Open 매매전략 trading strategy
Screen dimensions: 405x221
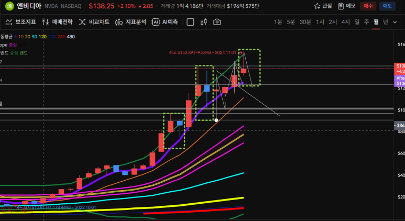click(x=57, y=22)
